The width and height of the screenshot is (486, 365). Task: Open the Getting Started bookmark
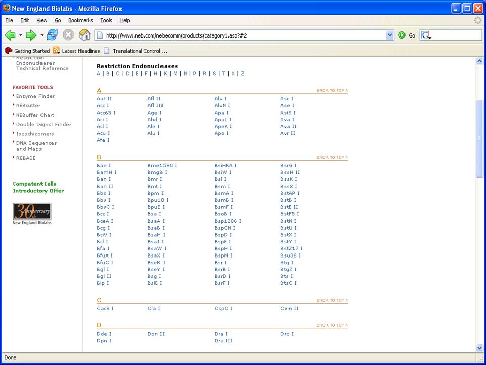click(x=27, y=51)
